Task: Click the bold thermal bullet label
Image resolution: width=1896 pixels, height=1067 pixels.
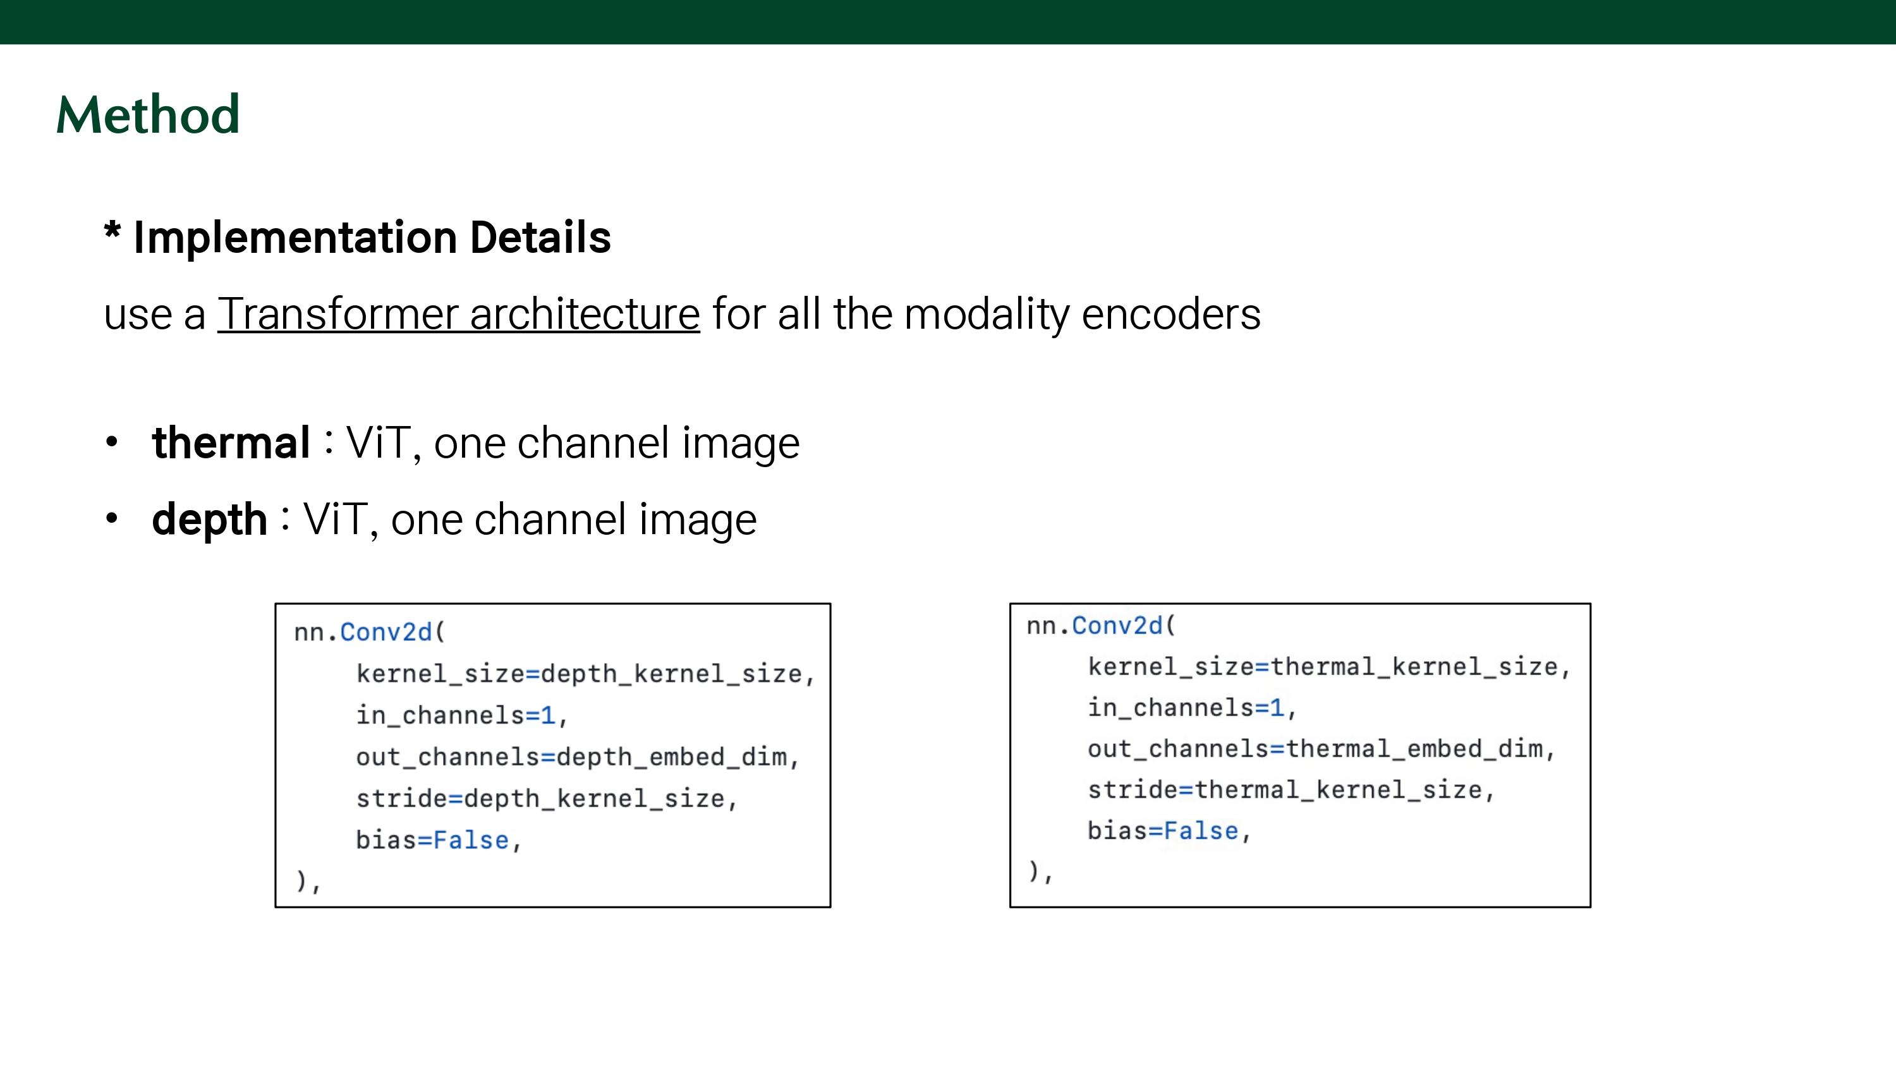Action: pos(231,442)
